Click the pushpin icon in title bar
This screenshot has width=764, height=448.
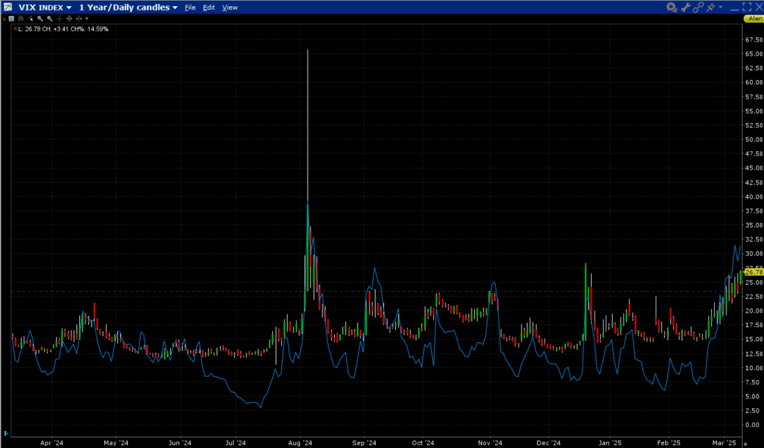(711, 7)
